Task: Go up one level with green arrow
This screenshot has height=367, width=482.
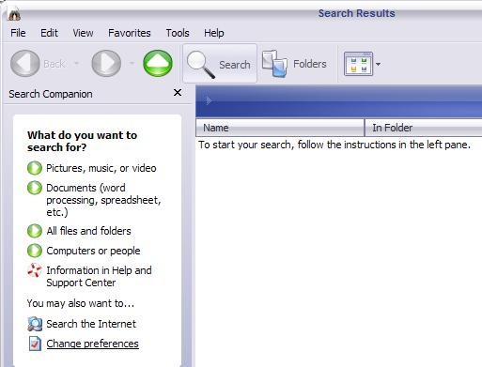Action: 158,64
